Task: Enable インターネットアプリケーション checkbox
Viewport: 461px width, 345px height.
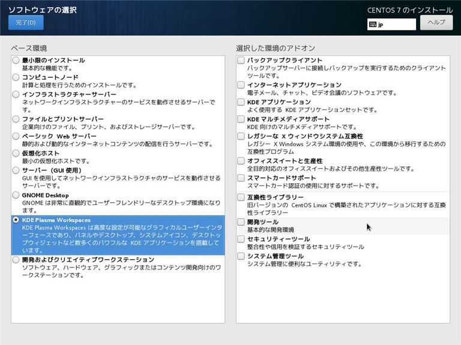Action: [x=241, y=85]
